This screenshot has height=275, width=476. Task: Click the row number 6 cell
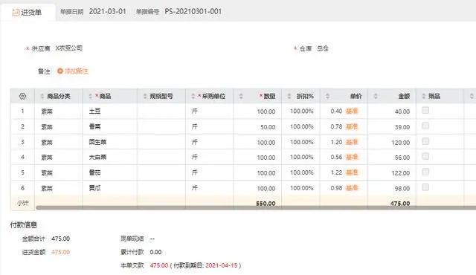pos(22,188)
